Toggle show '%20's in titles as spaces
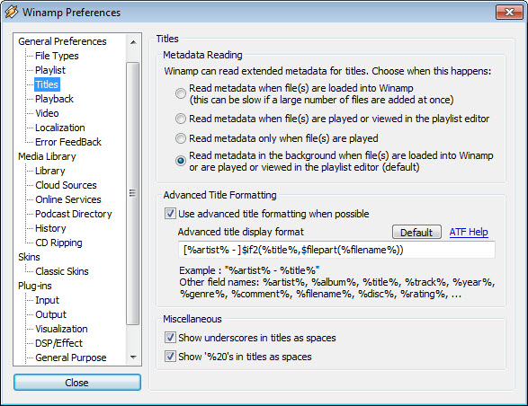 [170, 356]
